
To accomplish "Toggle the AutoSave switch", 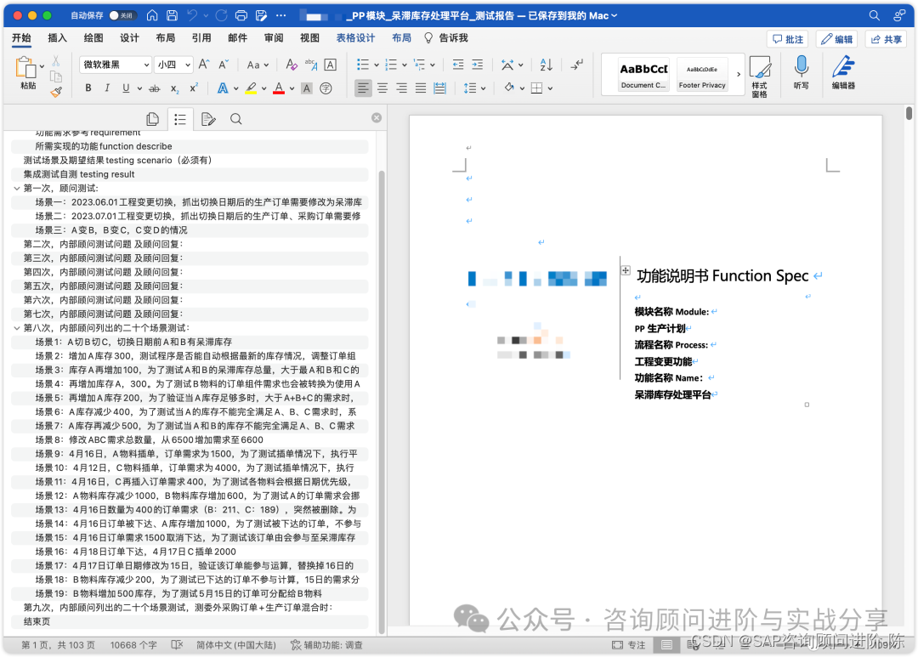I will [x=122, y=16].
